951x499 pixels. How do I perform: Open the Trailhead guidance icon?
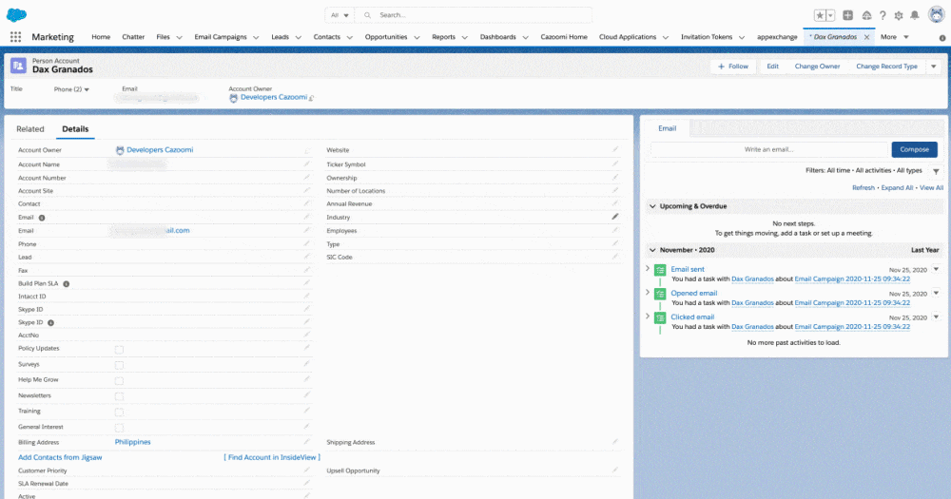point(866,15)
